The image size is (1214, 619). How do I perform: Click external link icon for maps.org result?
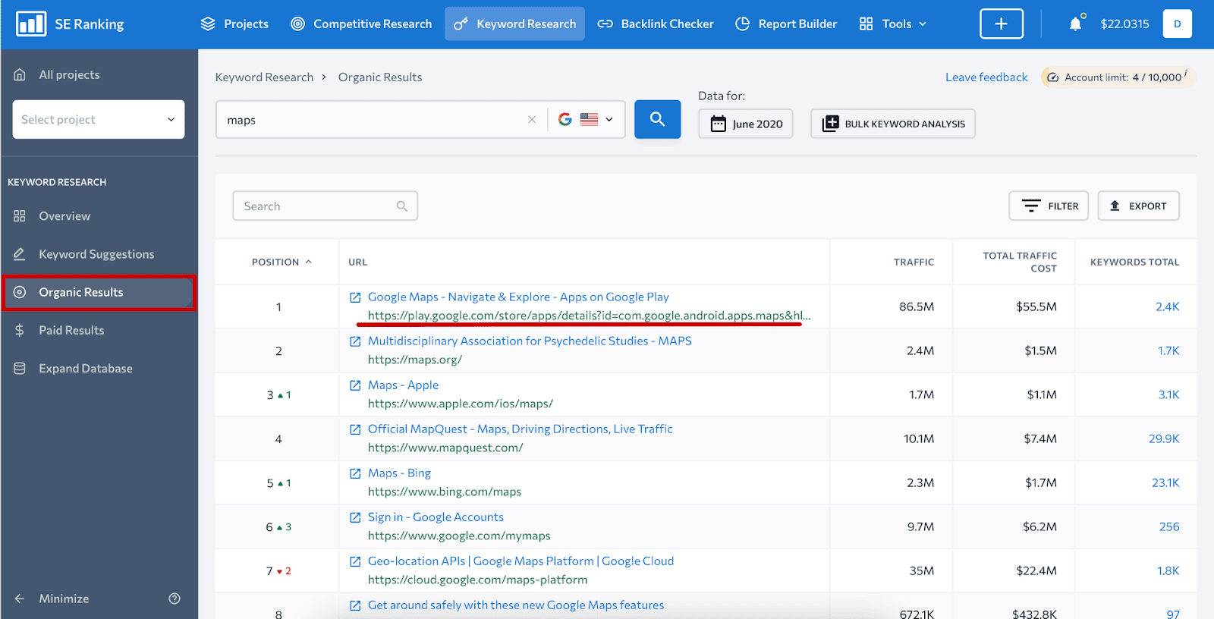[x=355, y=341]
